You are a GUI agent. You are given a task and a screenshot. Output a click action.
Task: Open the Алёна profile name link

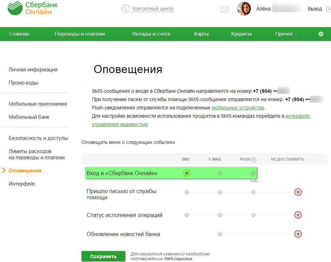click(263, 9)
